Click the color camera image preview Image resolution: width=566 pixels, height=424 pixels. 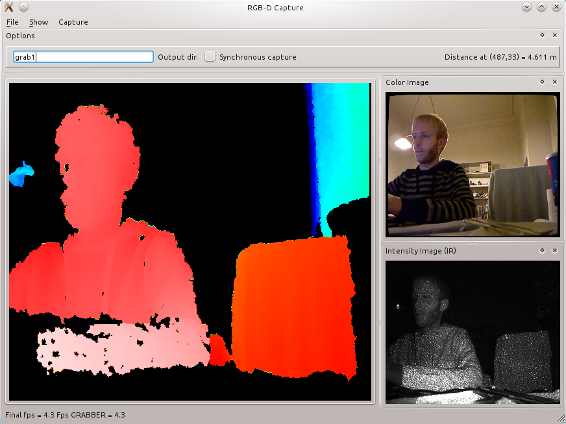(473, 165)
